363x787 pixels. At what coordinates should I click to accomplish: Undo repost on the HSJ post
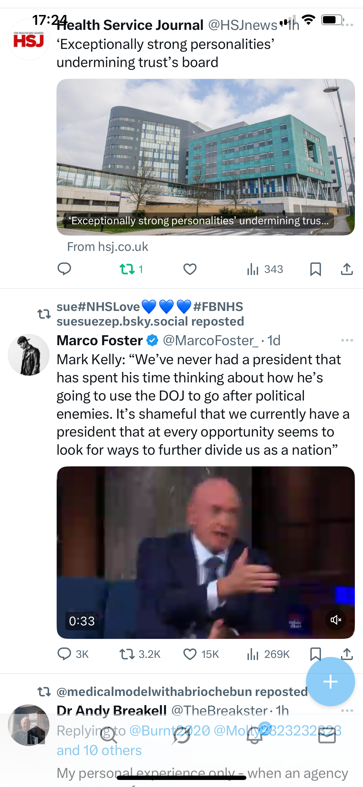coord(127,269)
